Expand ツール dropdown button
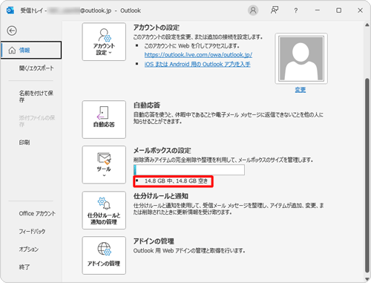Image resolution: width=371 pixels, height=283 pixels. pyautogui.click(x=104, y=165)
